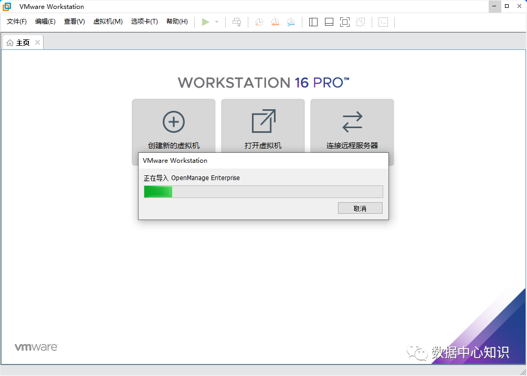Open the 文件(F) menu
Image resolution: width=527 pixels, height=376 pixels.
tap(17, 22)
